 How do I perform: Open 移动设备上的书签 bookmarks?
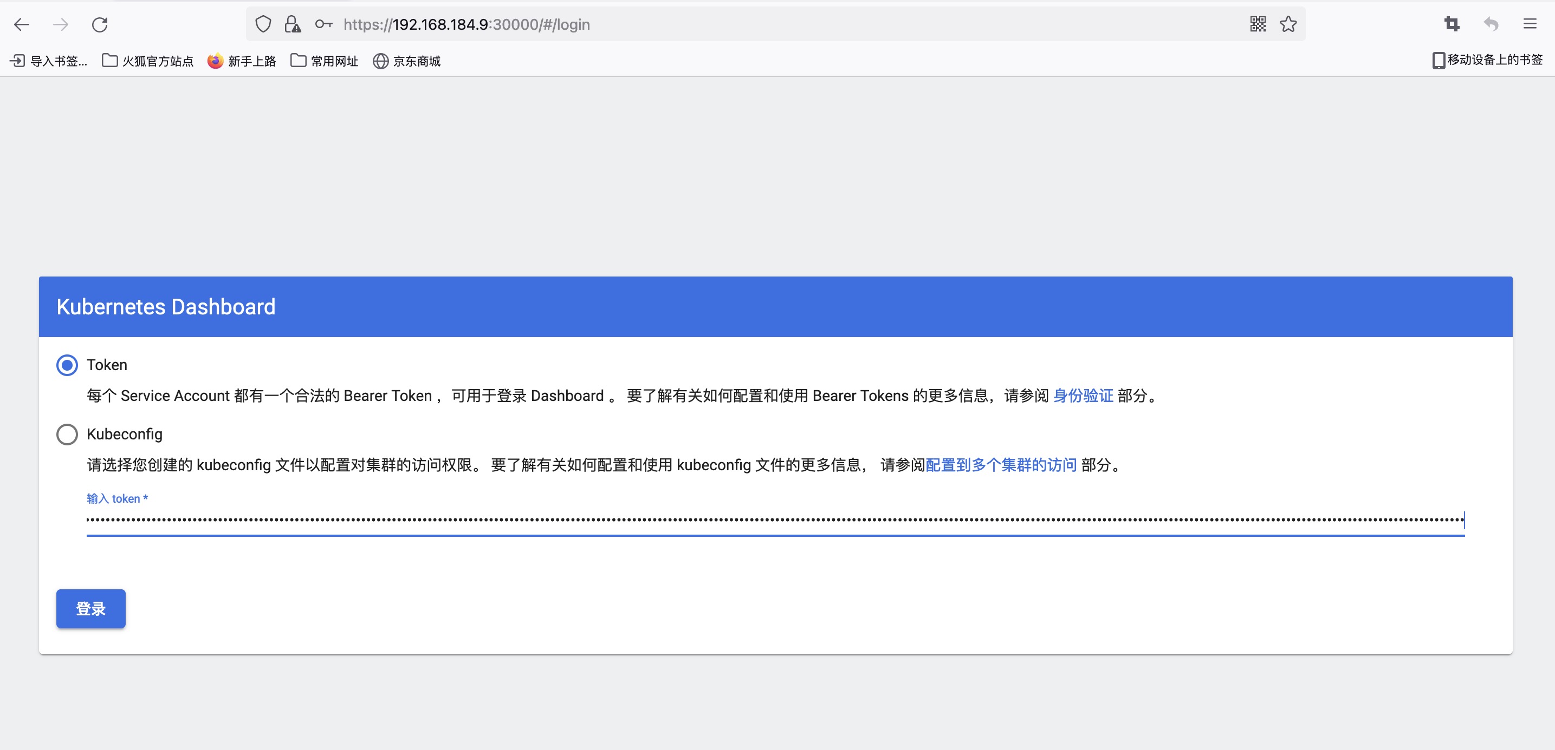1487,60
